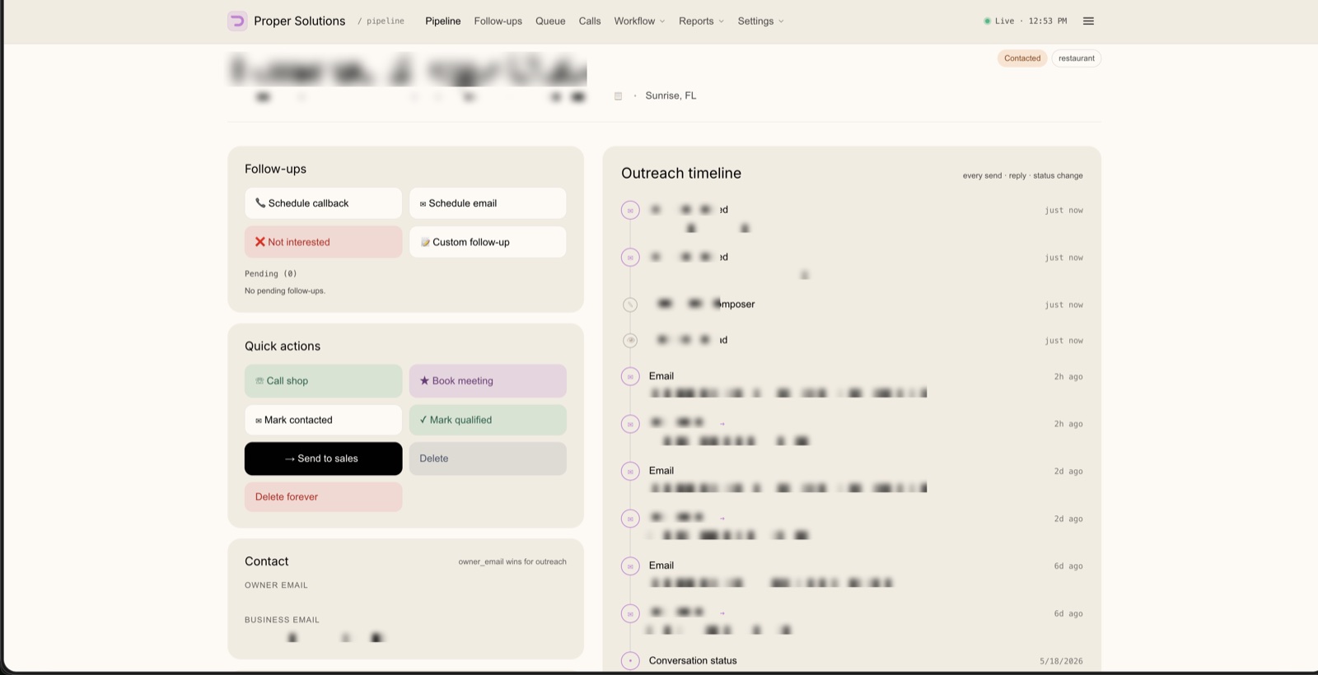Image resolution: width=1318 pixels, height=675 pixels.
Task: Mark lead as Not interested
Action: tap(323, 242)
